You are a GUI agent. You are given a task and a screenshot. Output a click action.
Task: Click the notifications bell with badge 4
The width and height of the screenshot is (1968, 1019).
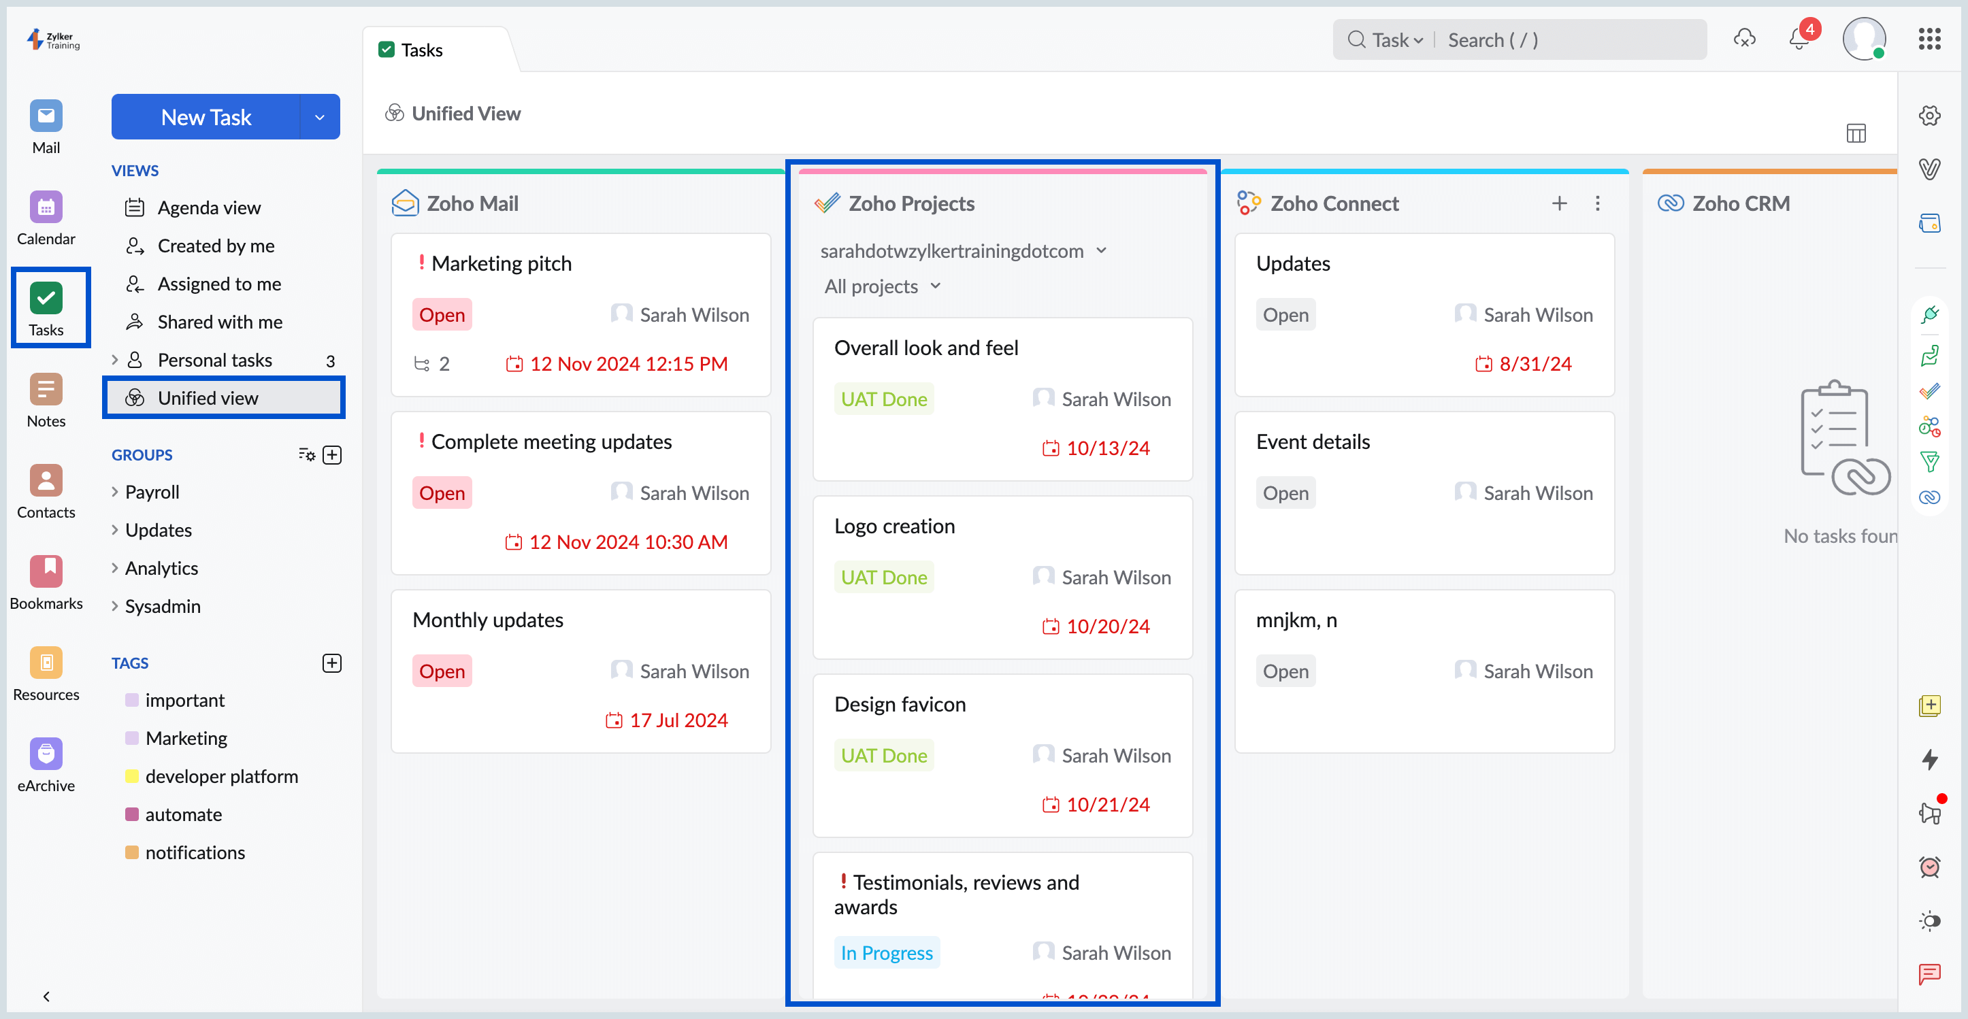coord(1799,39)
